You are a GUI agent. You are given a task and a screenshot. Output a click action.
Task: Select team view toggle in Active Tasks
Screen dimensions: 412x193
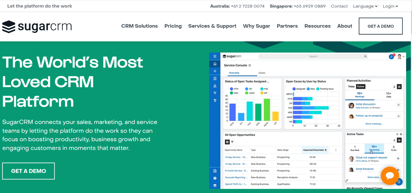pyautogui.click(x=399, y=140)
